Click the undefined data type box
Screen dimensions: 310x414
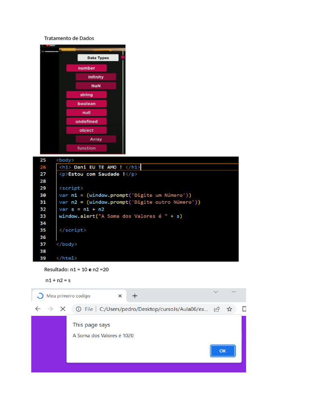point(86,121)
